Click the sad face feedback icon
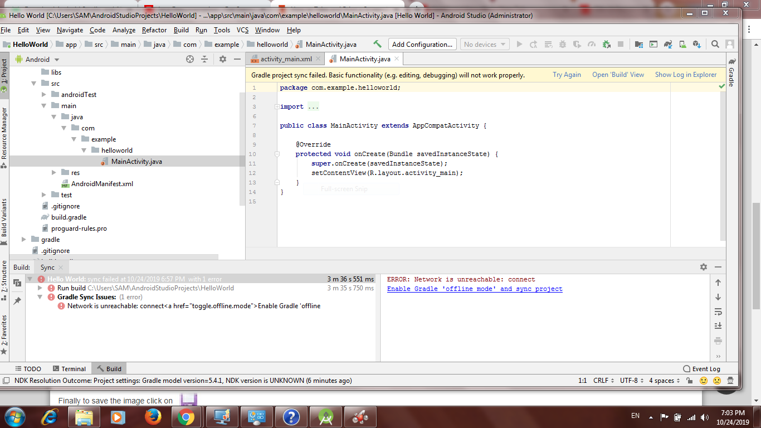The image size is (761, 428). coord(718,381)
